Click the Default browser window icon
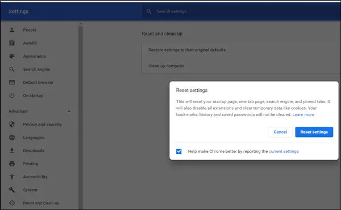 [x=12, y=82]
